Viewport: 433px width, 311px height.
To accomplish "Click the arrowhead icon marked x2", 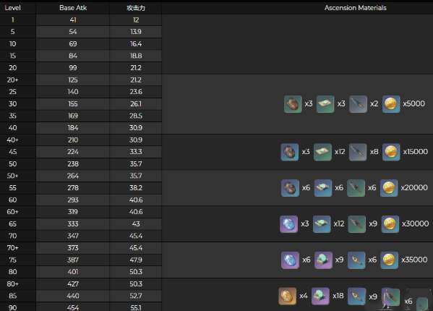I will pyautogui.click(x=358, y=104).
